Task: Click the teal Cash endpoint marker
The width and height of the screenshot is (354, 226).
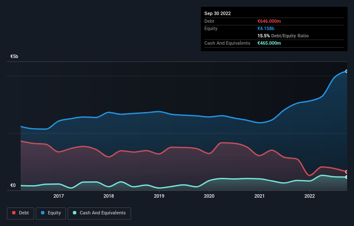Action: pos(347,177)
